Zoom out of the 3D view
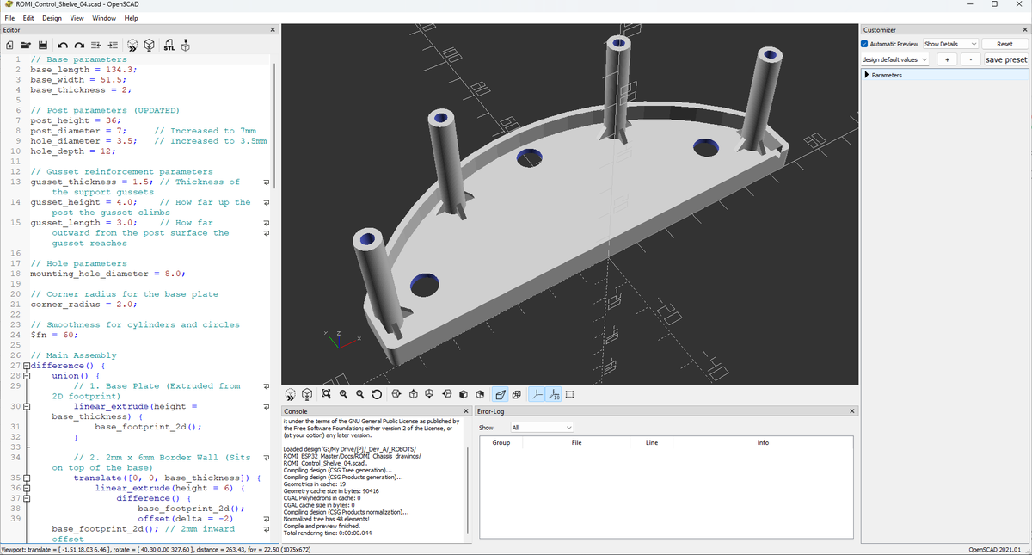Screen dimensions: 1032x555 point(359,394)
